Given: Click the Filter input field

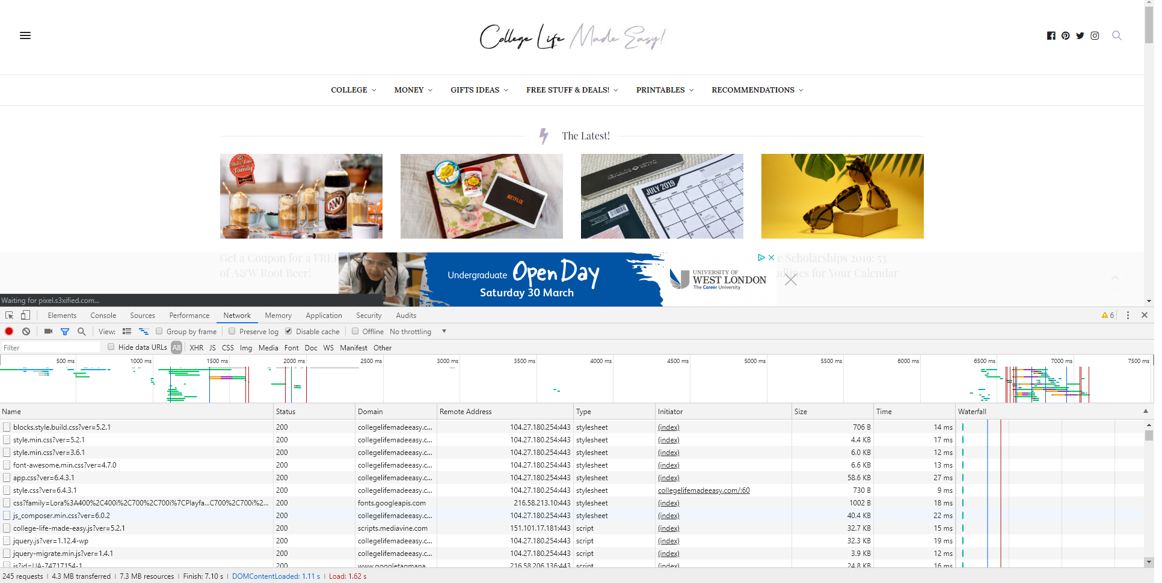Looking at the screenshot, I should click(x=51, y=347).
